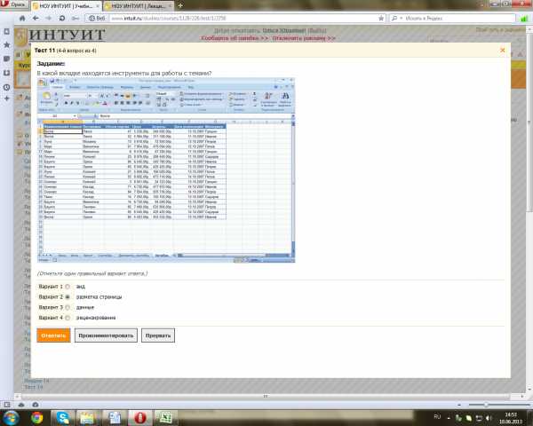Go forward with the Forward arrow
This screenshot has width=533, height=426.
48,18
